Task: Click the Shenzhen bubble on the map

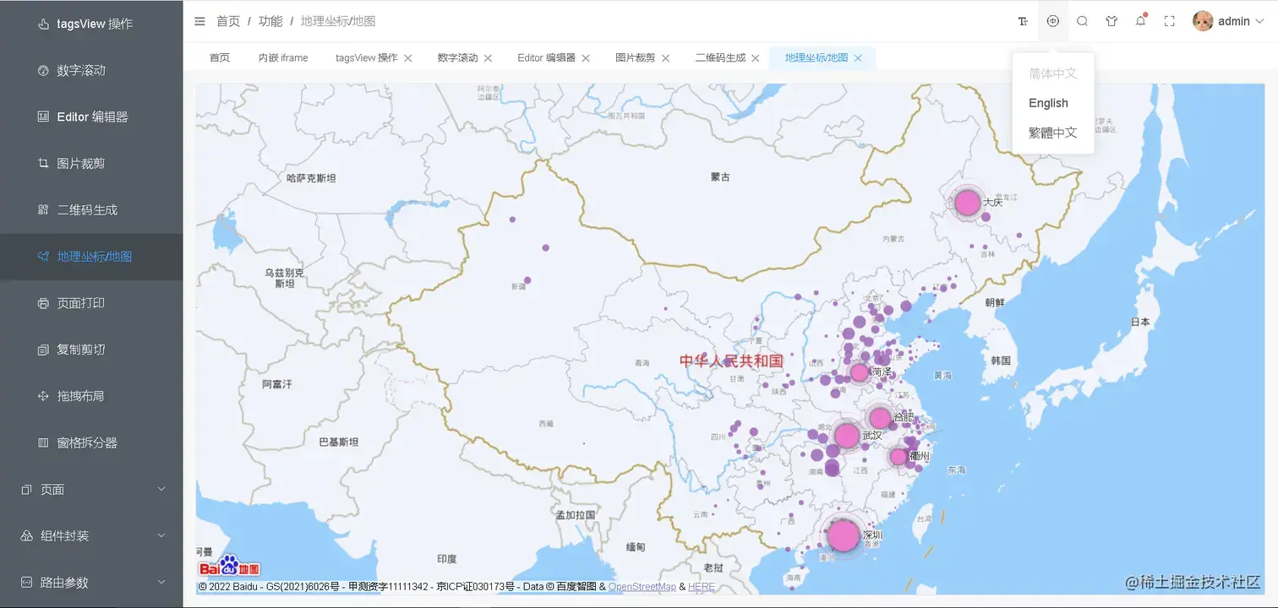Action: pos(843,535)
